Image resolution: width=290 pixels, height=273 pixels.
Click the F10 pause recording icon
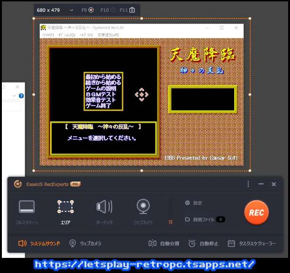point(113,10)
